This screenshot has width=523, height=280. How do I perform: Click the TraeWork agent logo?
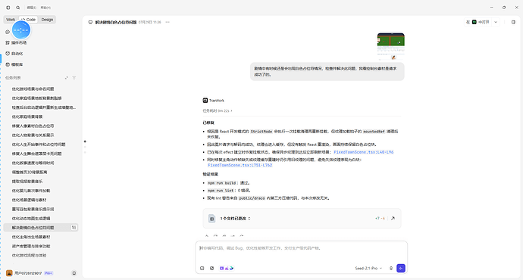pos(205,101)
